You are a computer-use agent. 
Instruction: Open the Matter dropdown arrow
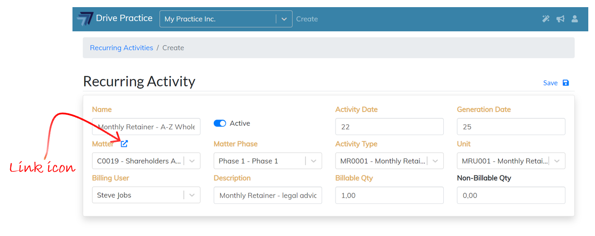point(192,161)
